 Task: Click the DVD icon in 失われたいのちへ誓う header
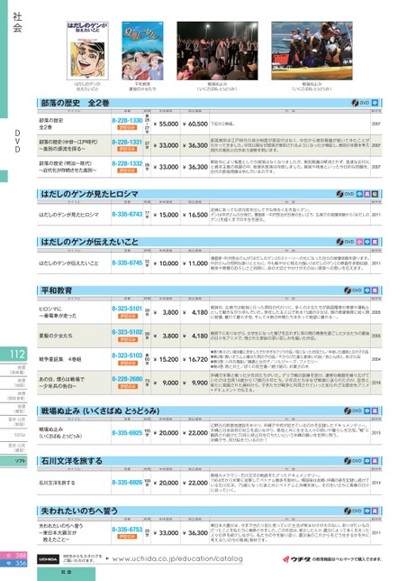(x=348, y=511)
